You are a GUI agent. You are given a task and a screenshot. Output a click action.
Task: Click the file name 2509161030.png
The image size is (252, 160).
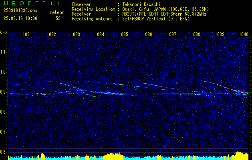pos(20,11)
